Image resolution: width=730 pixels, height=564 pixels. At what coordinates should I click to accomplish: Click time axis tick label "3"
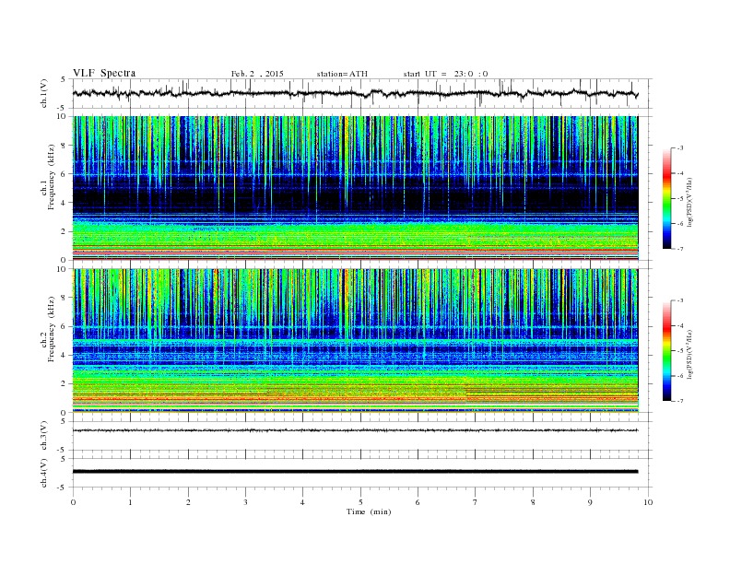pos(245,502)
